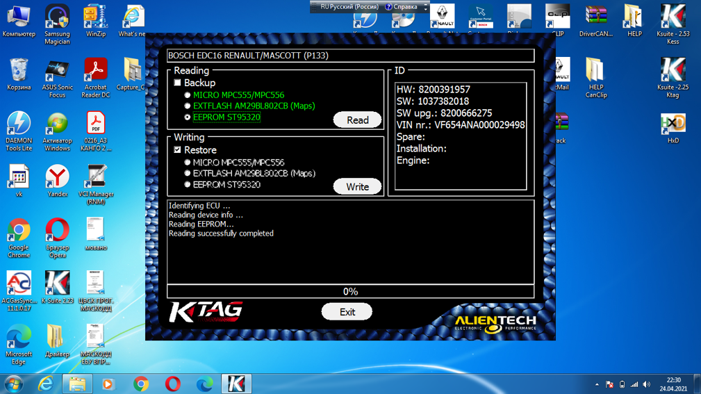701x394 pixels.
Task: Uncheck the Restore checkbox
Action: tap(177, 150)
